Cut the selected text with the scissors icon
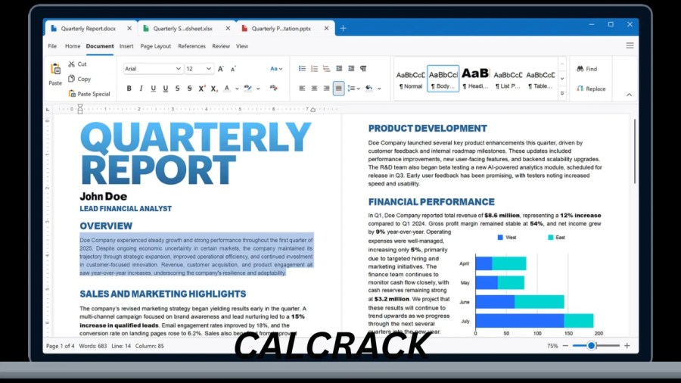681x383 pixels. [72, 64]
